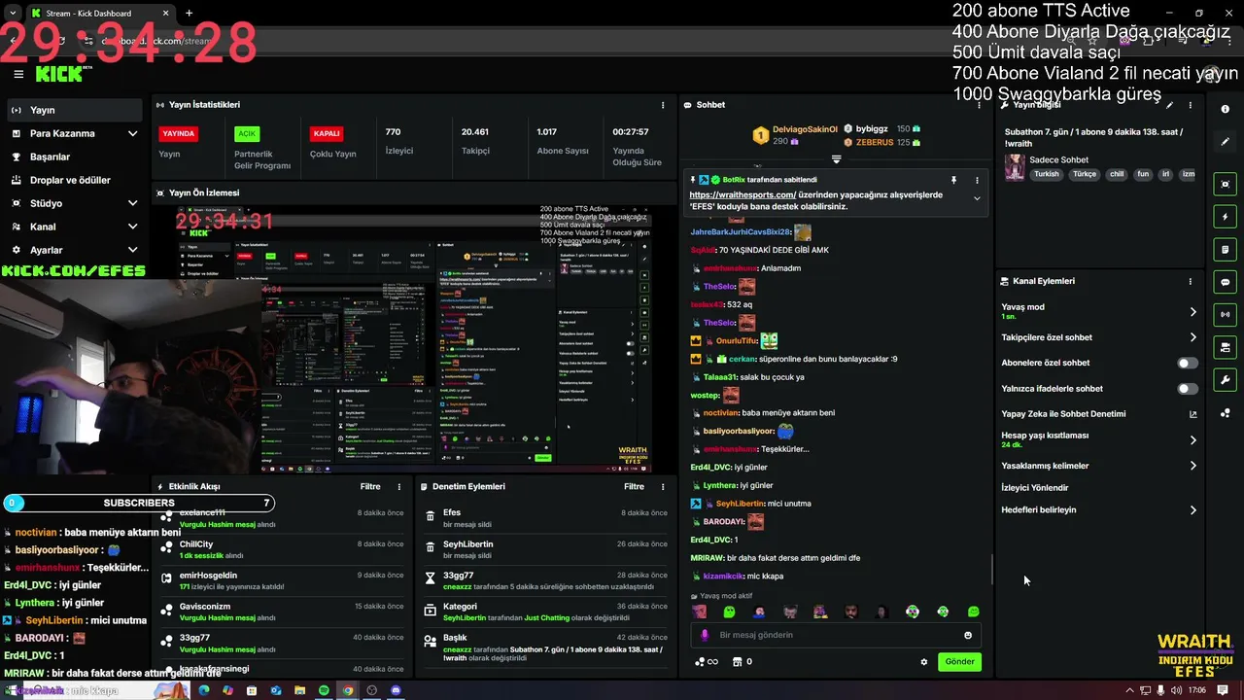
Task: Click the green blob emote in quick emotes row
Action: pyautogui.click(x=729, y=612)
